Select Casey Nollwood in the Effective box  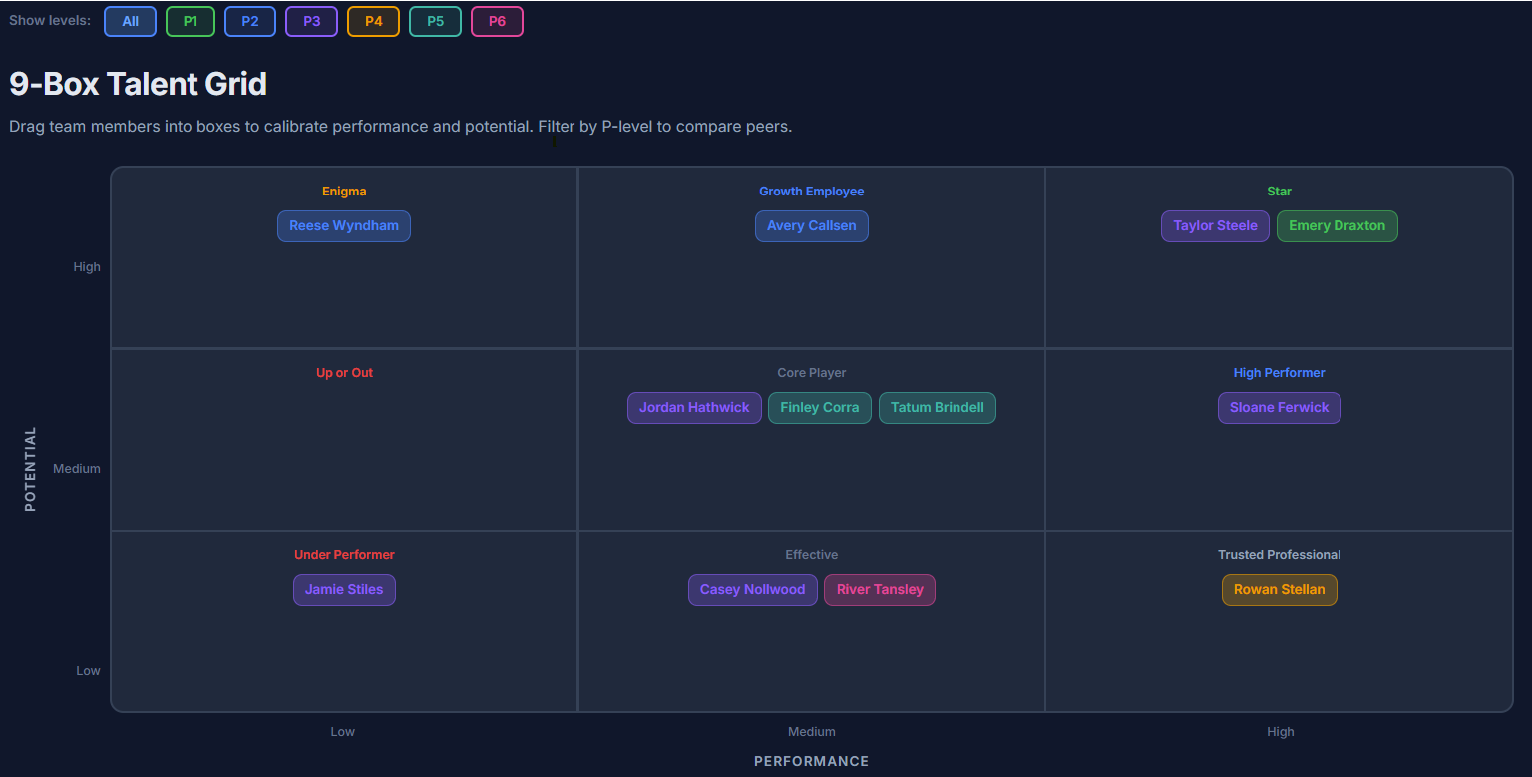coord(752,589)
